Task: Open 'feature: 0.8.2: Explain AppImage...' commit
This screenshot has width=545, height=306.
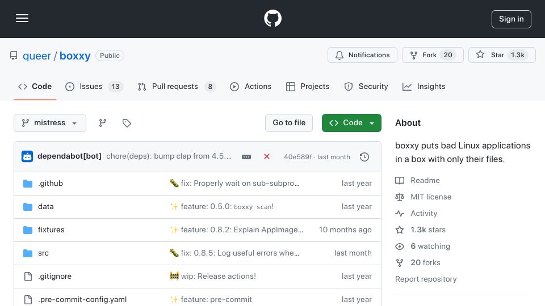Action: click(x=236, y=229)
